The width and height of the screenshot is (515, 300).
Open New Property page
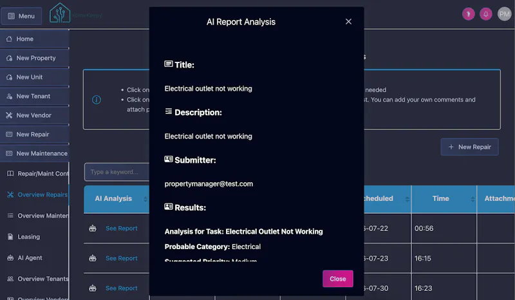click(x=35, y=58)
